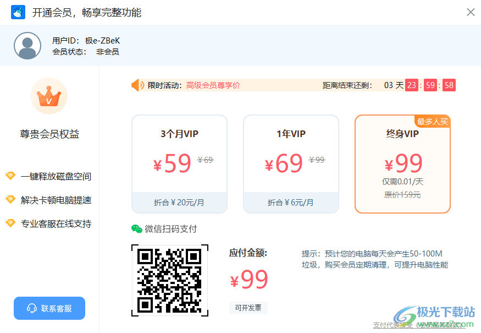Close the membership purchase dialog
The image size is (481, 333).
click(x=471, y=12)
